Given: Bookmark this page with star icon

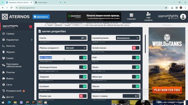Looking at the screenshot, I should (166, 8).
